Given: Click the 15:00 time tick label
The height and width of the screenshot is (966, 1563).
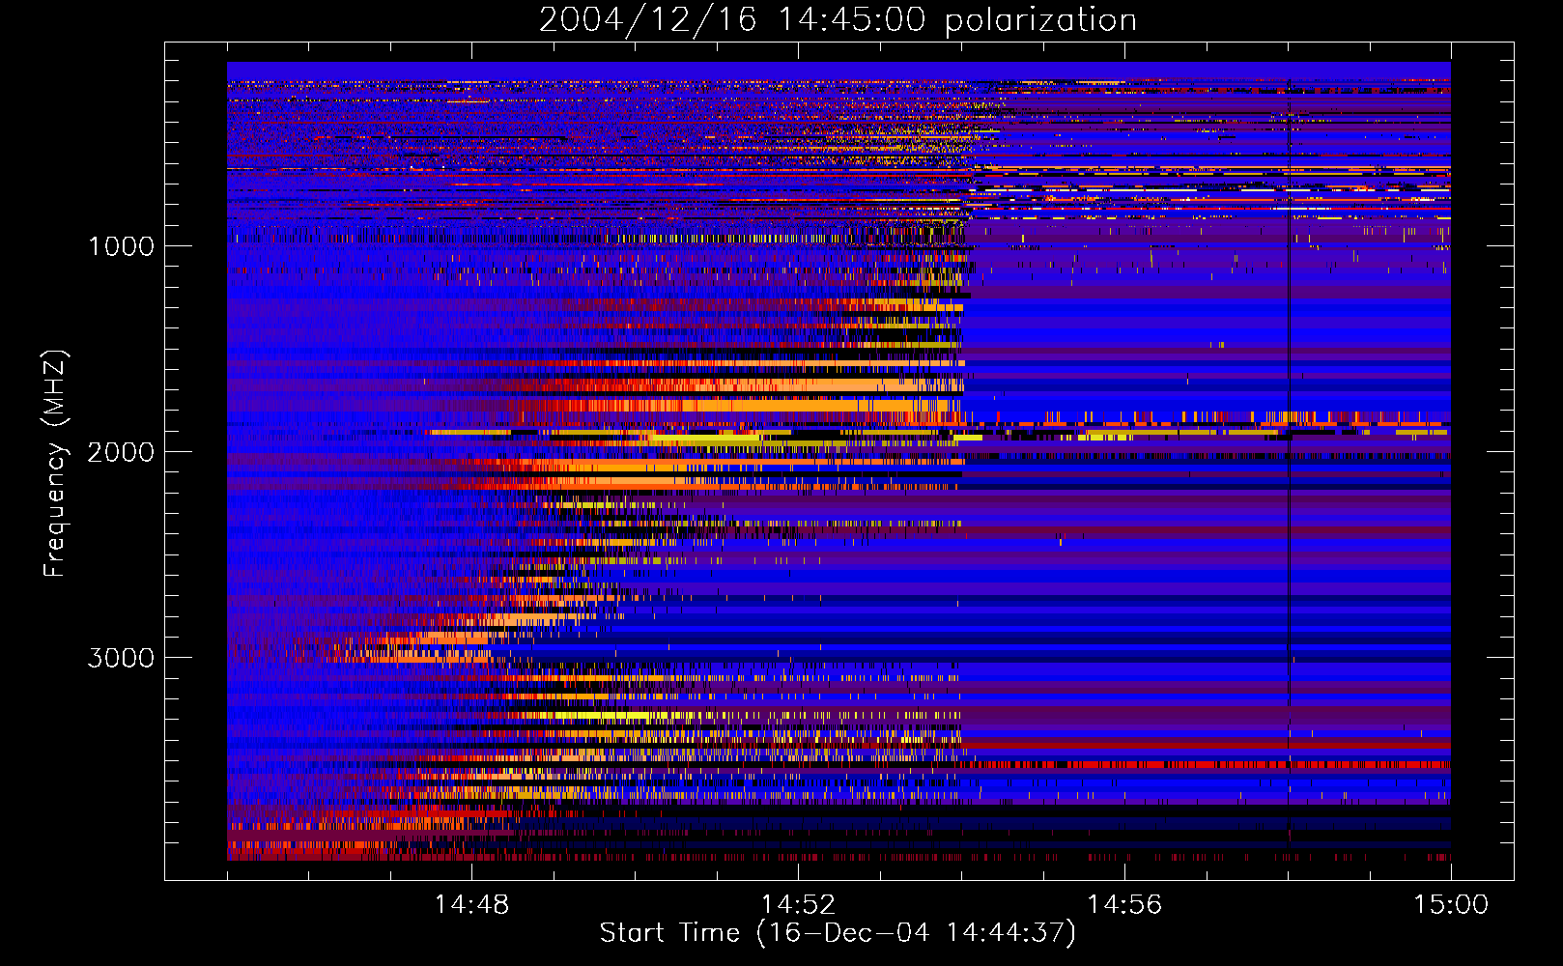Looking at the screenshot, I should coord(1451,905).
